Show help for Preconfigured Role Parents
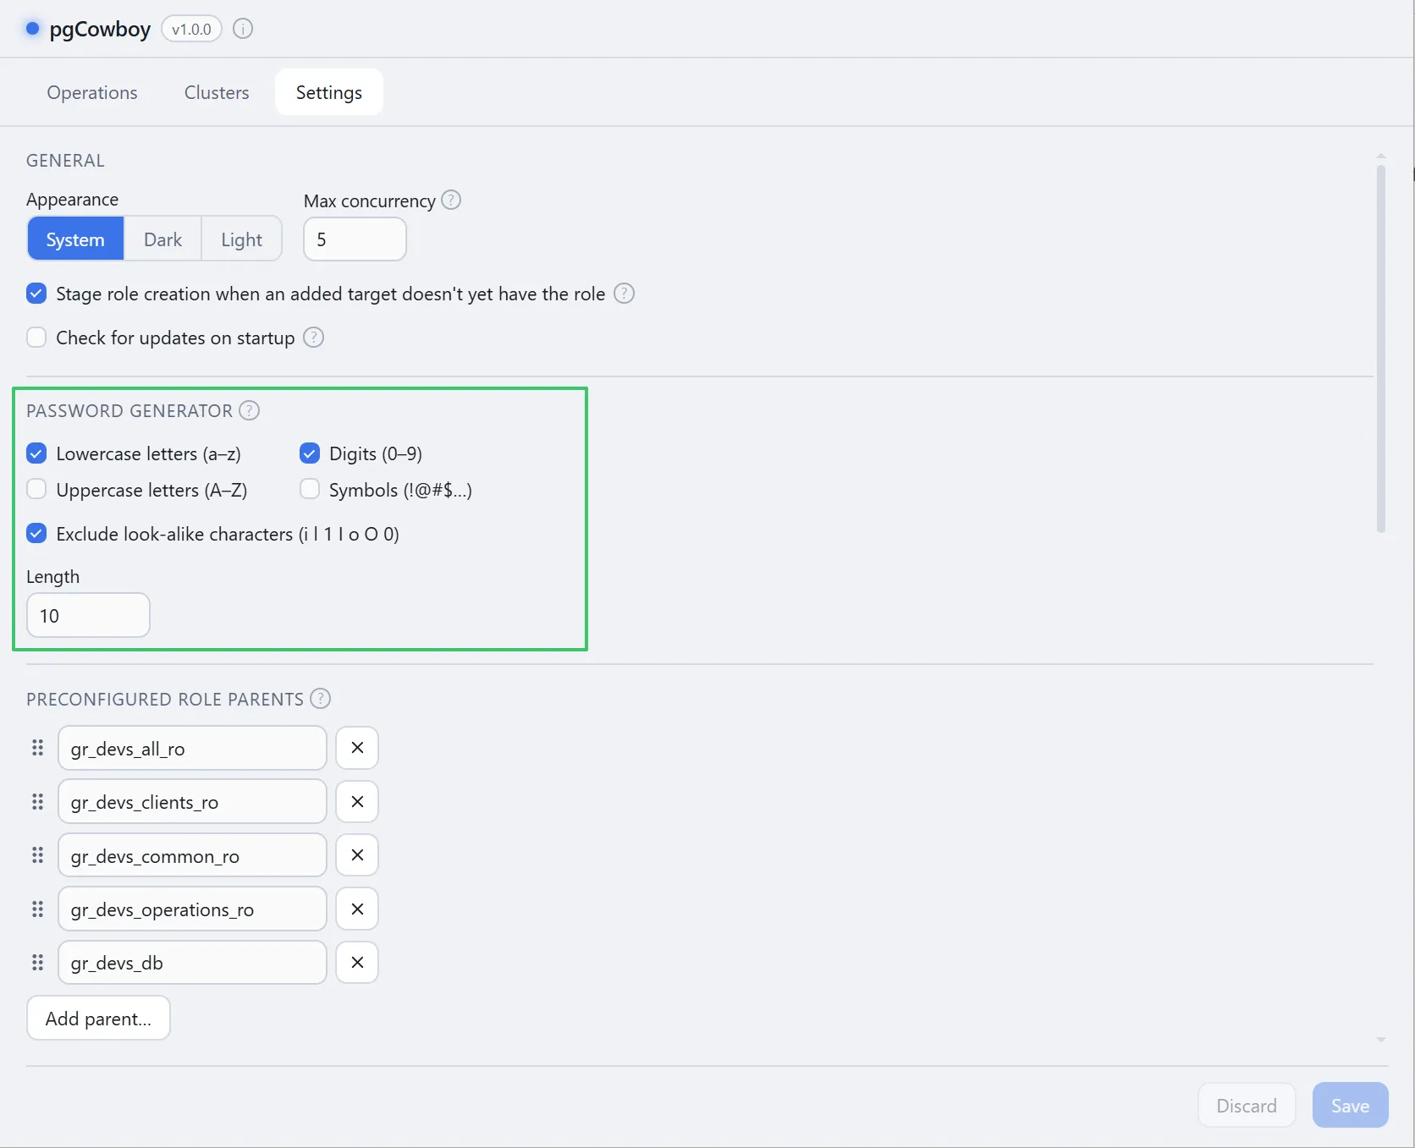This screenshot has width=1415, height=1148. click(x=320, y=699)
